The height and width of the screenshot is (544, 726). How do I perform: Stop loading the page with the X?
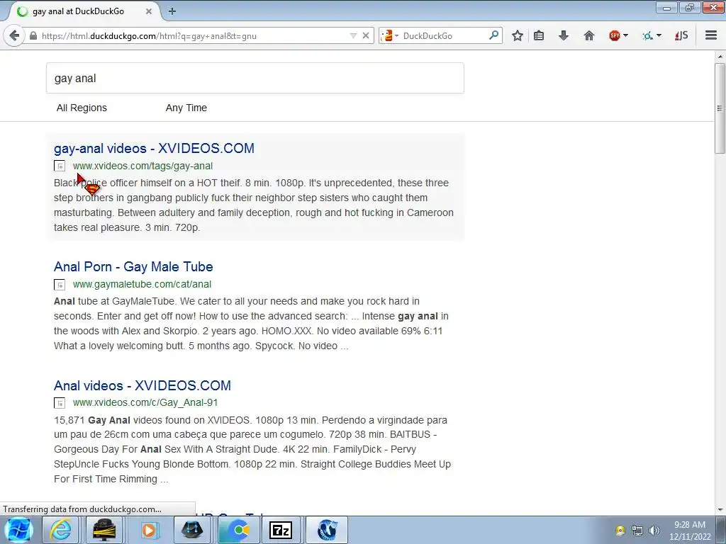tap(366, 35)
